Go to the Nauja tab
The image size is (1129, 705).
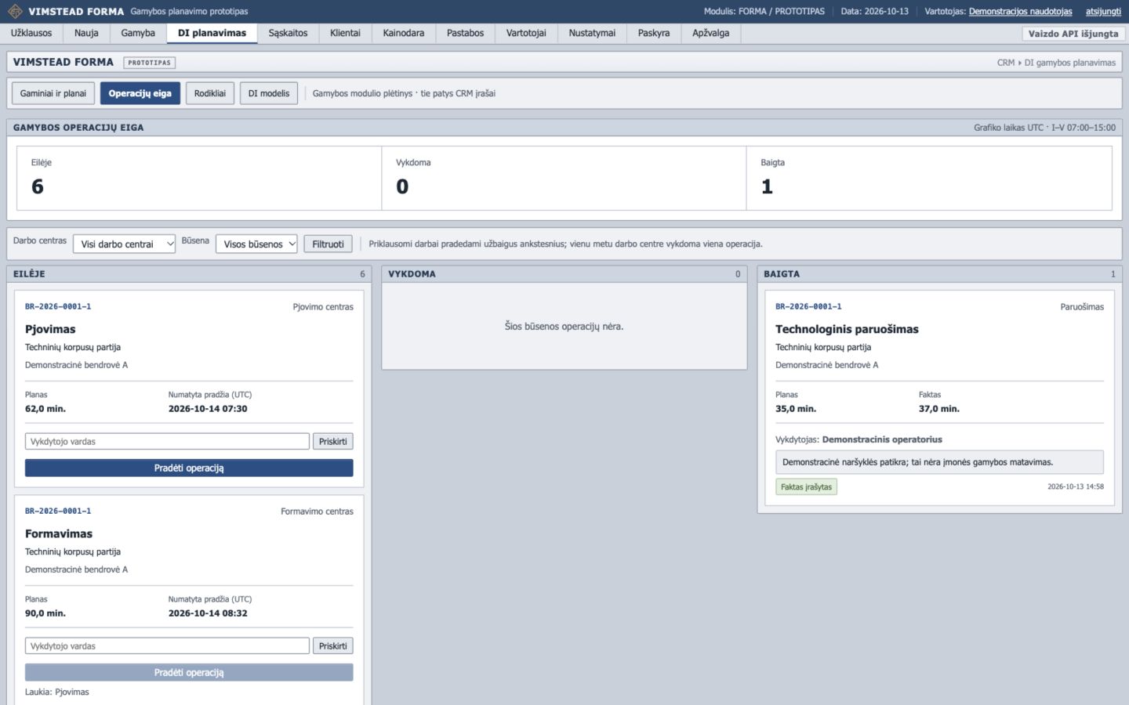(86, 33)
